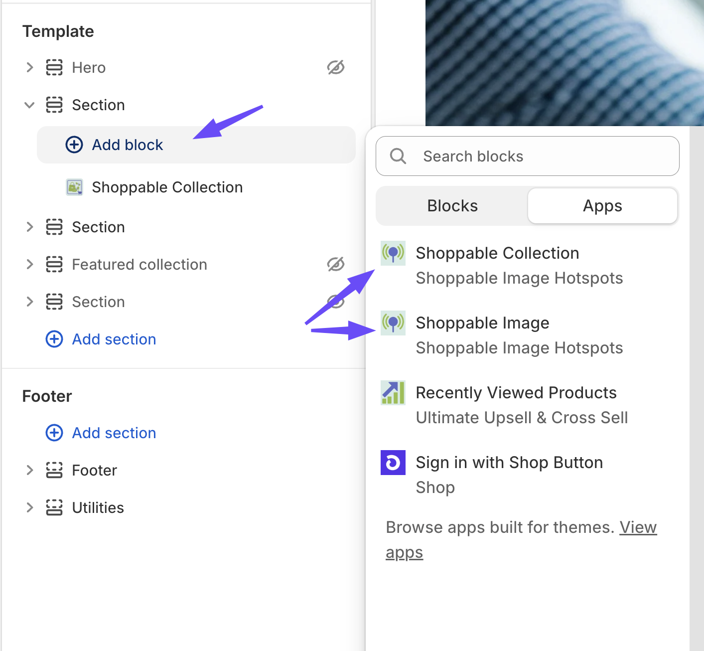Viewport: 704px width, 651px height.
Task: Expand the Utilities group
Action: tap(30, 507)
